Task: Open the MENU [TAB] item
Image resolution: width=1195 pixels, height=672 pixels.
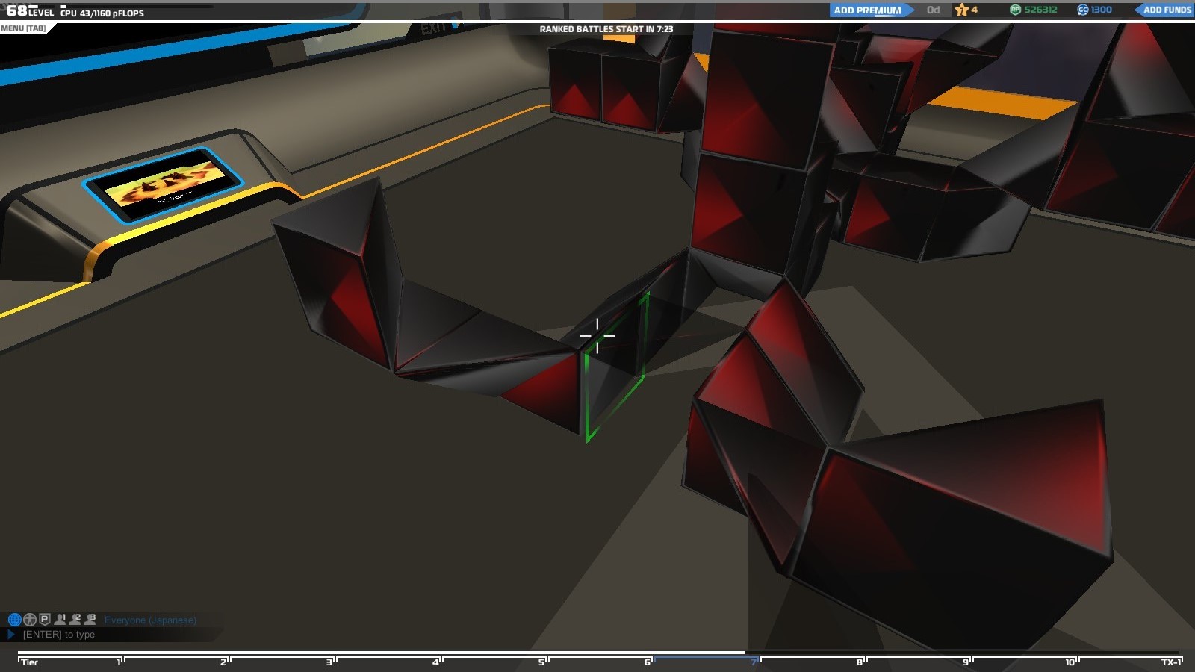Action: pos(23,28)
